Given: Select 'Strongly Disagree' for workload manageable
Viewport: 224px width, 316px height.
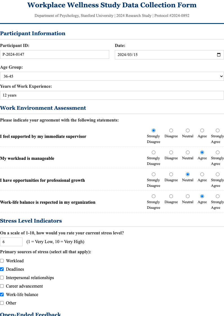Looking at the screenshot, I should point(153,152).
